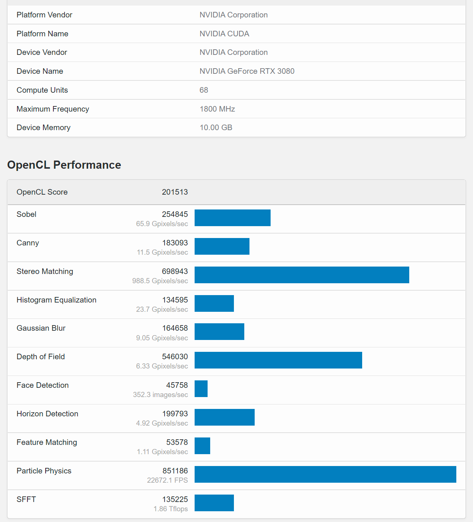Select the Compute Units value '68'
Image resolution: width=473 pixels, height=522 pixels.
point(204,90)
